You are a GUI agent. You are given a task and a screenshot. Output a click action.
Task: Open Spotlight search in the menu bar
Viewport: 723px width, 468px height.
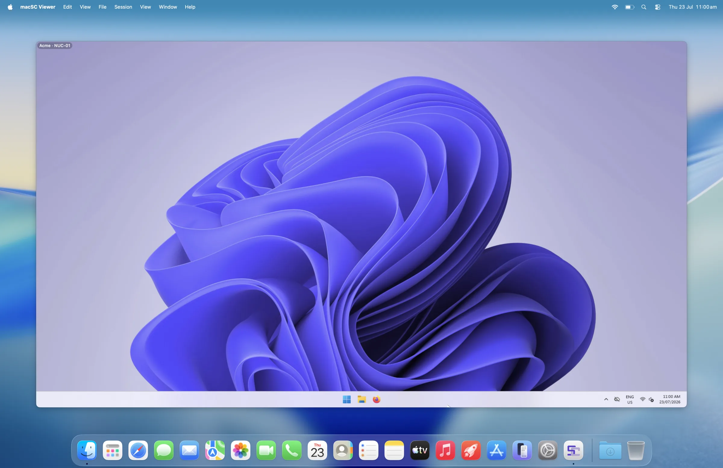644,7
